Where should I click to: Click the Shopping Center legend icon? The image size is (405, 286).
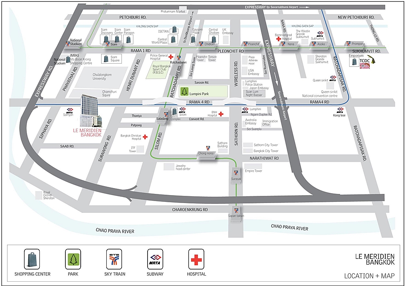pos(32,259)
